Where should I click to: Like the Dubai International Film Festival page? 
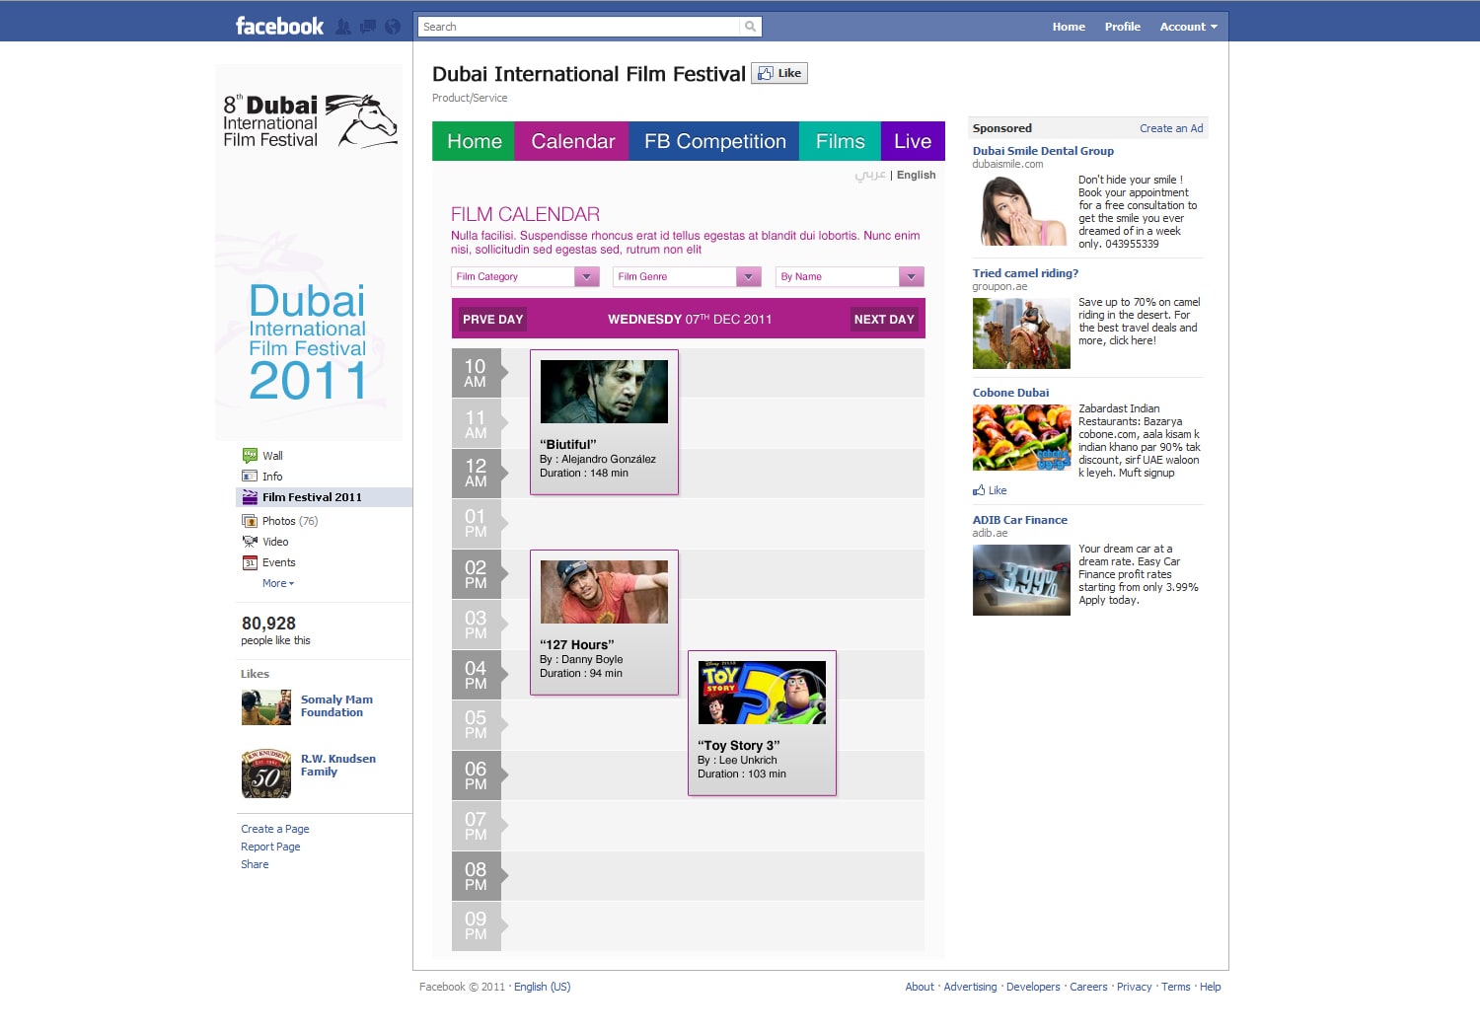click(779, 73)
